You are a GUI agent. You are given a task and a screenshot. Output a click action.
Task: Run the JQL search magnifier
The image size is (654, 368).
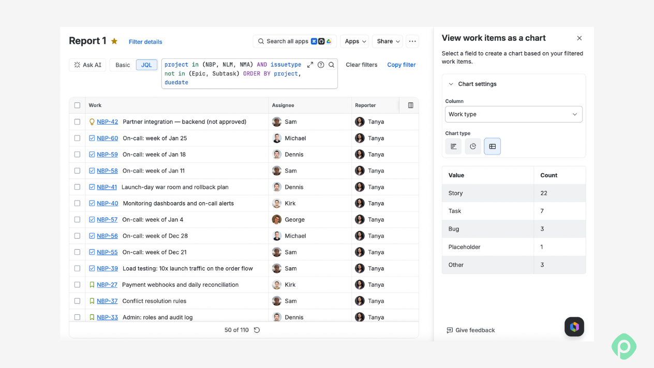pos(332,65)
